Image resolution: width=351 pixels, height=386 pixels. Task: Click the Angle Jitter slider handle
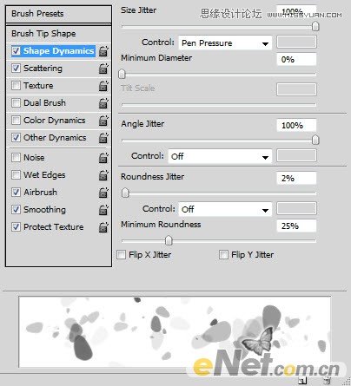pos(315,140)
